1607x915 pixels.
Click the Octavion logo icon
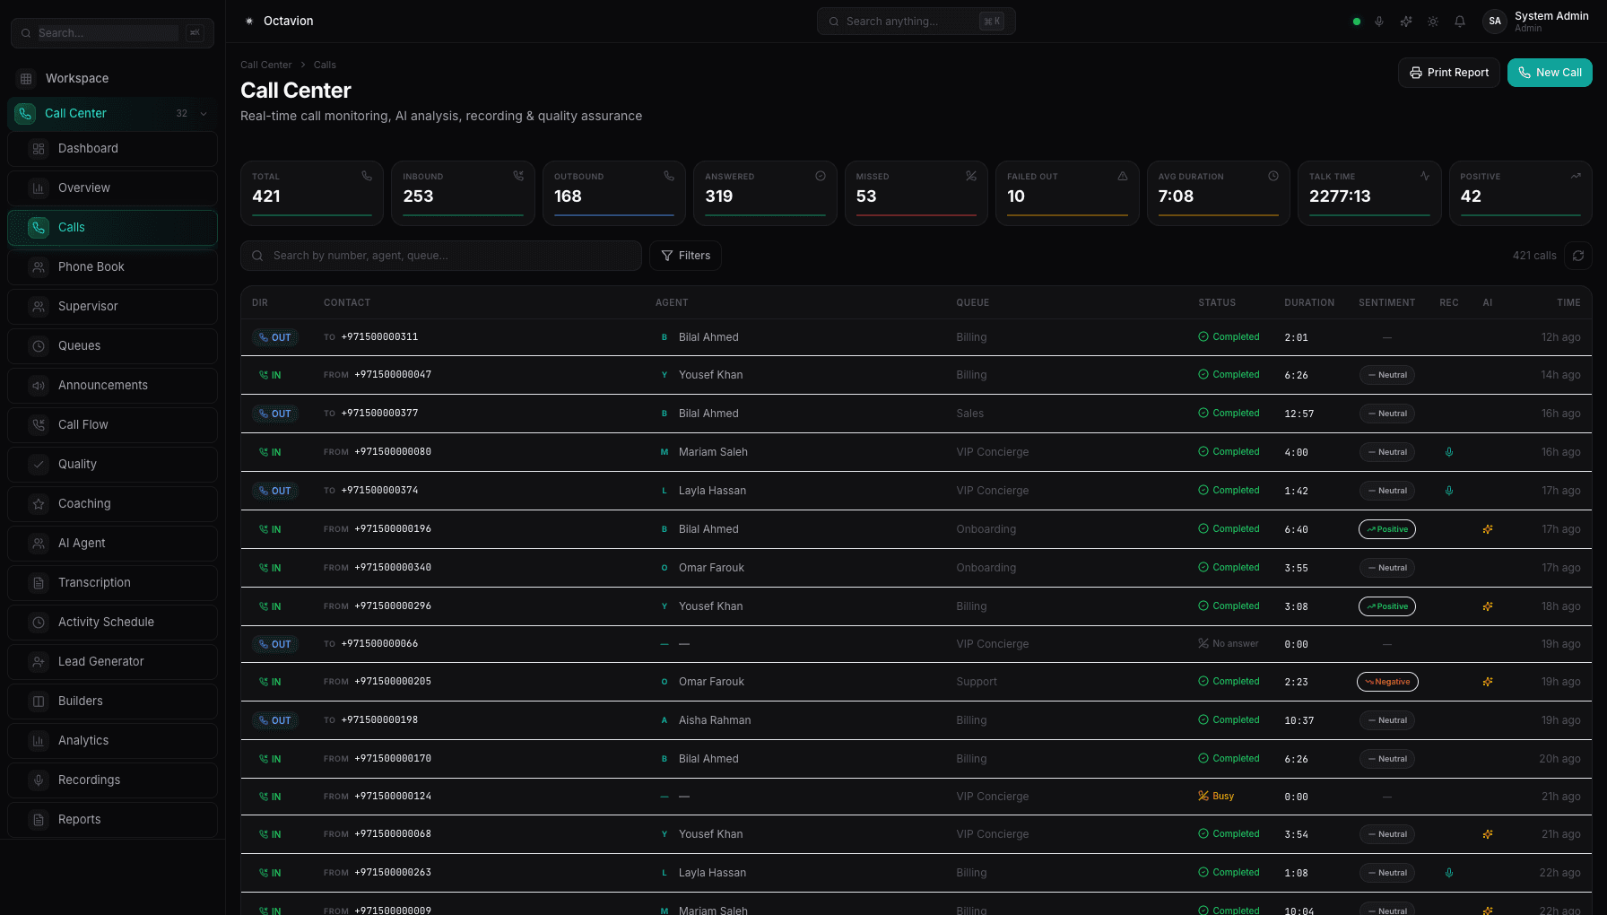pyautogui.click(x=249, y=21)
